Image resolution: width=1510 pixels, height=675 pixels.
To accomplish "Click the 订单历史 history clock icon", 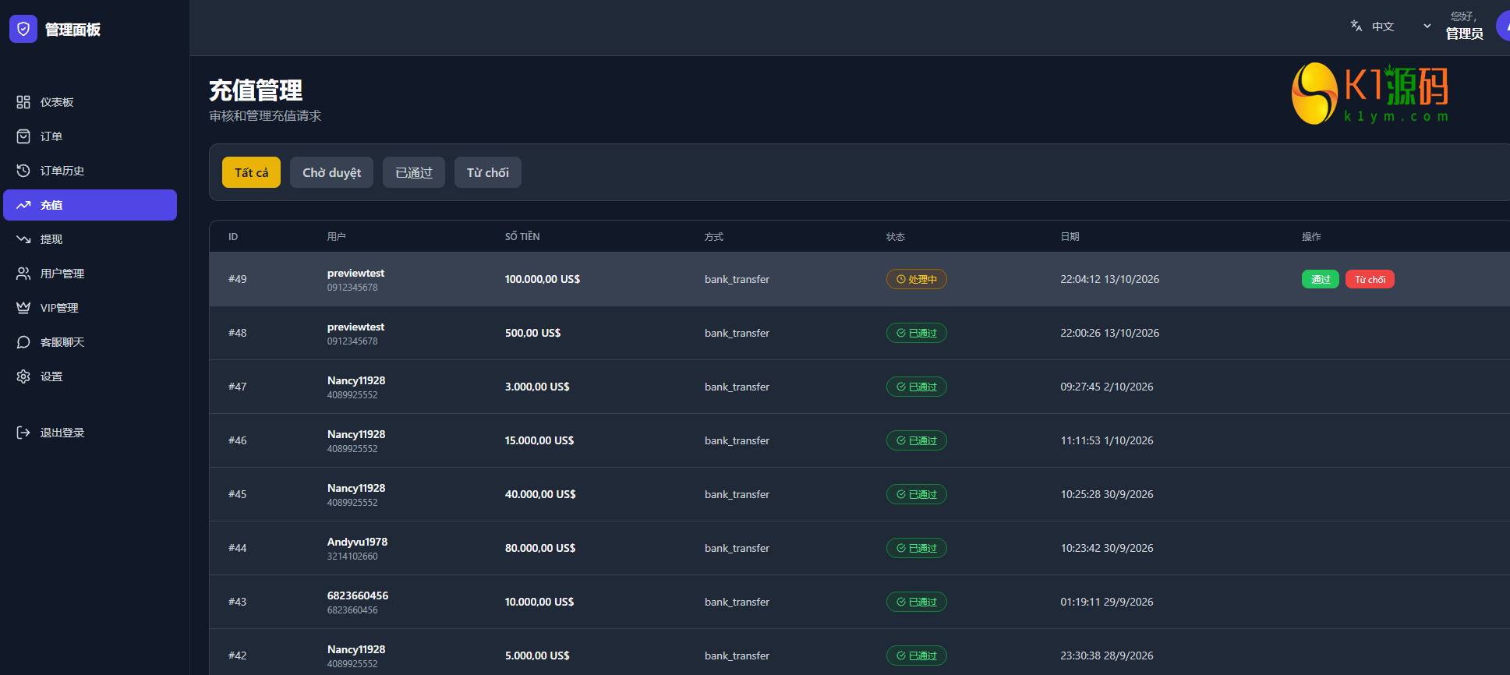I will (x=23, y=171).
